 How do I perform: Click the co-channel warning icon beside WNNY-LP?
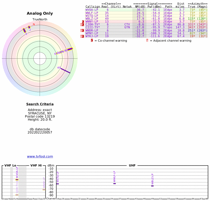click(83, 21)
